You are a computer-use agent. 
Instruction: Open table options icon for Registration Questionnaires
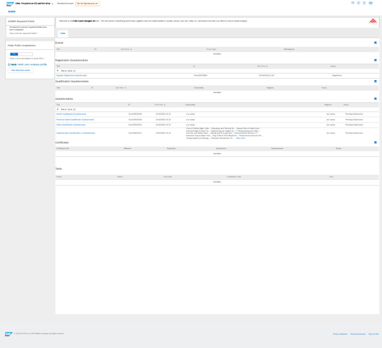tap(376, 60)
